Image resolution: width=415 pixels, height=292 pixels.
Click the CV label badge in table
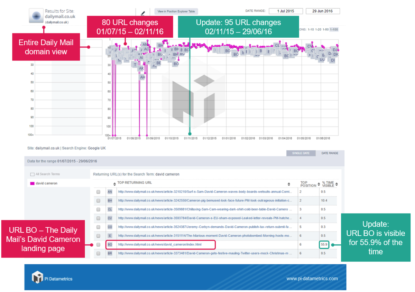pos(110,218)
